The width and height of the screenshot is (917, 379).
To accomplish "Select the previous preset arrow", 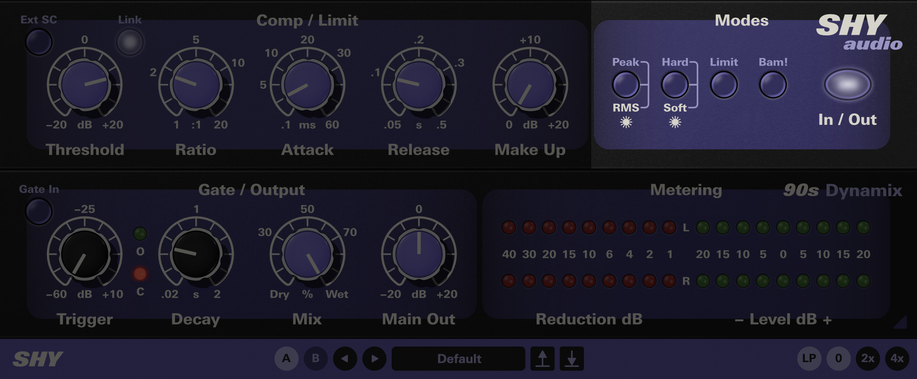I will pyautogui.click(x=346, y=359).
